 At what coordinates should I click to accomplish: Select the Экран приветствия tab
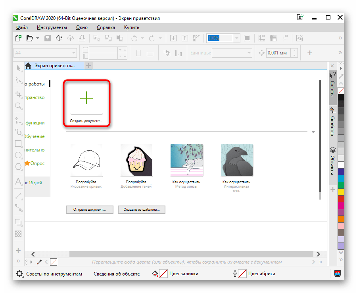[54, 66]
